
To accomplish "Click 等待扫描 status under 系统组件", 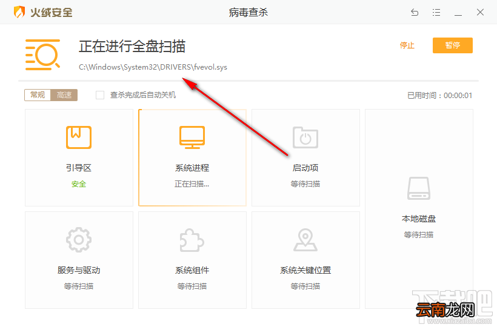I will pyautogui.click(x=192, y=286).
